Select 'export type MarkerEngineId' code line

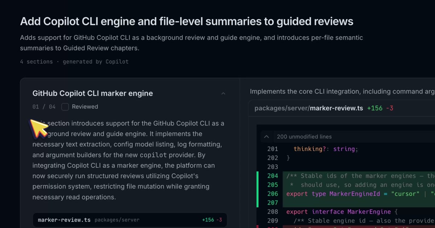coord(361,194)
